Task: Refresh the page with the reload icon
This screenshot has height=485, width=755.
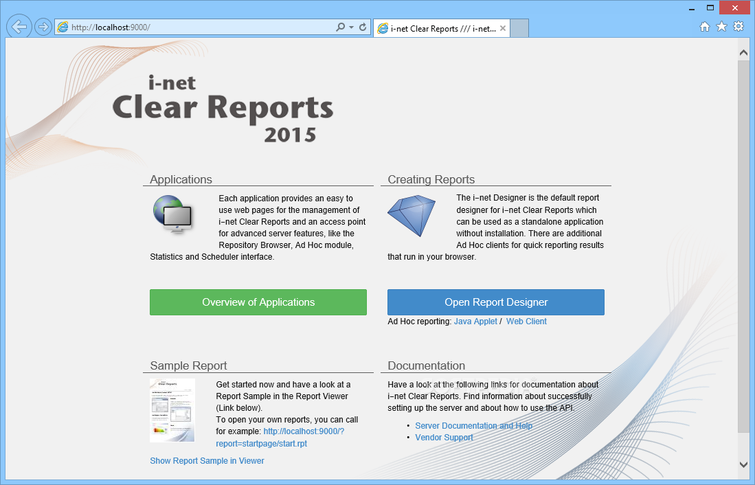Action: point(363,27)
